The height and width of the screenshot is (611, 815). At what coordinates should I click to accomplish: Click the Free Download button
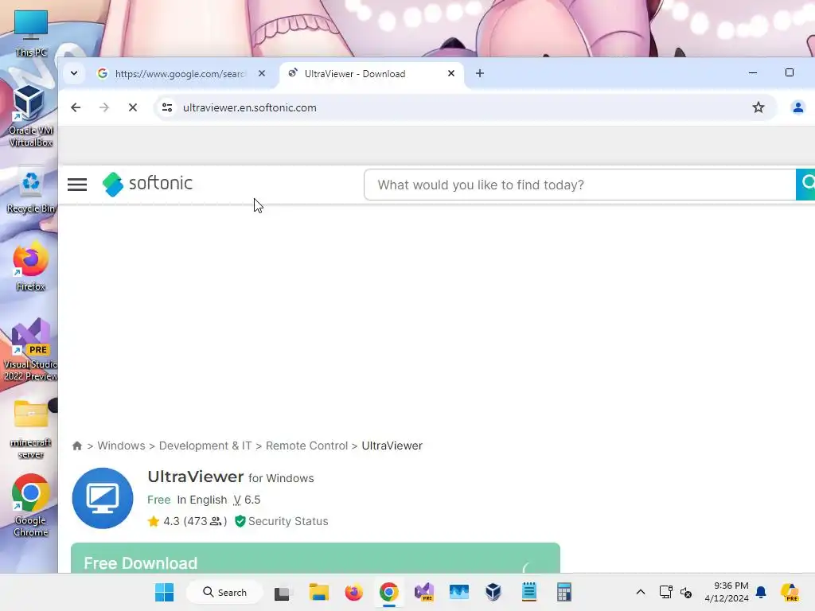click(315, 558)
